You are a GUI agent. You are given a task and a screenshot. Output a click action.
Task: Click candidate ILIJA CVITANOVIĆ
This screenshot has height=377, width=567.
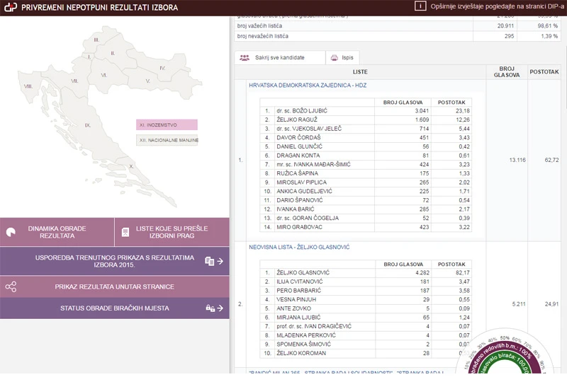300,282
